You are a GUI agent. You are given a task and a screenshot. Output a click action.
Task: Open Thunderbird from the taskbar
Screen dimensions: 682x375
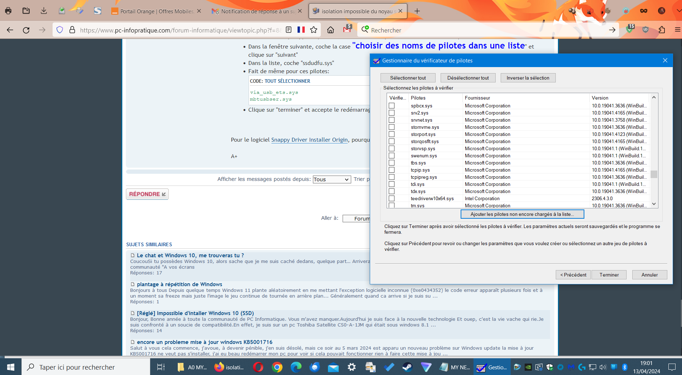pyautogui.click(x=315, y=367)
